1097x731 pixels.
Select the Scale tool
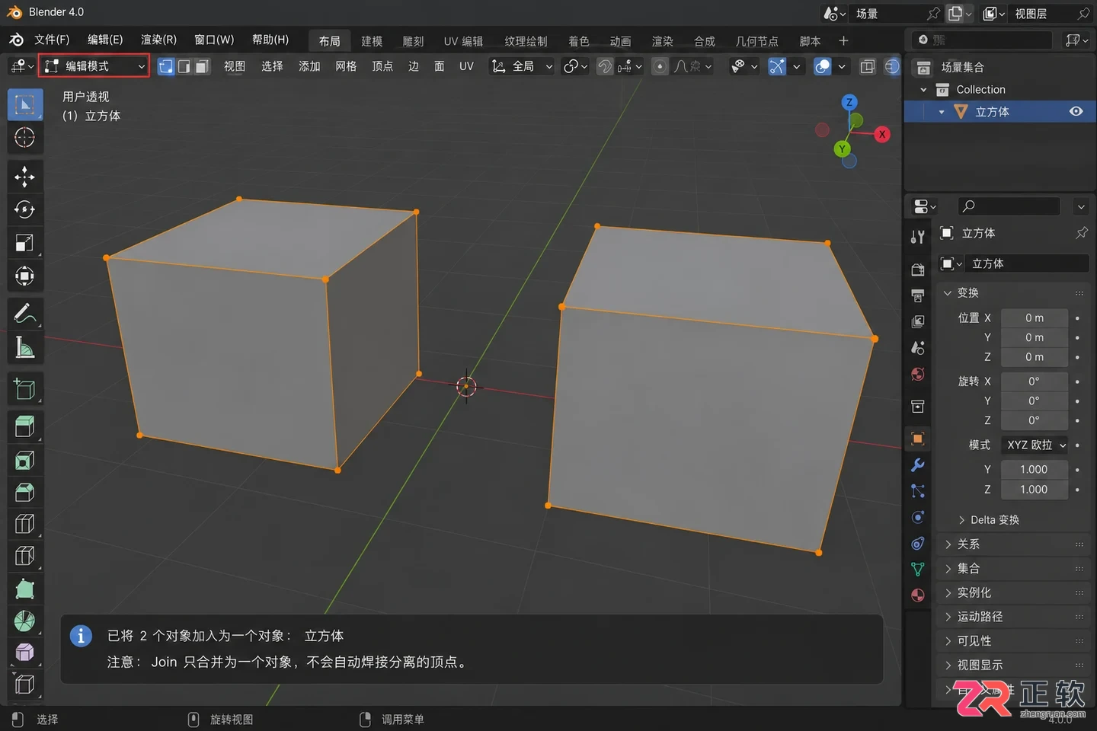pyautogui.click(x=25, y=243)
